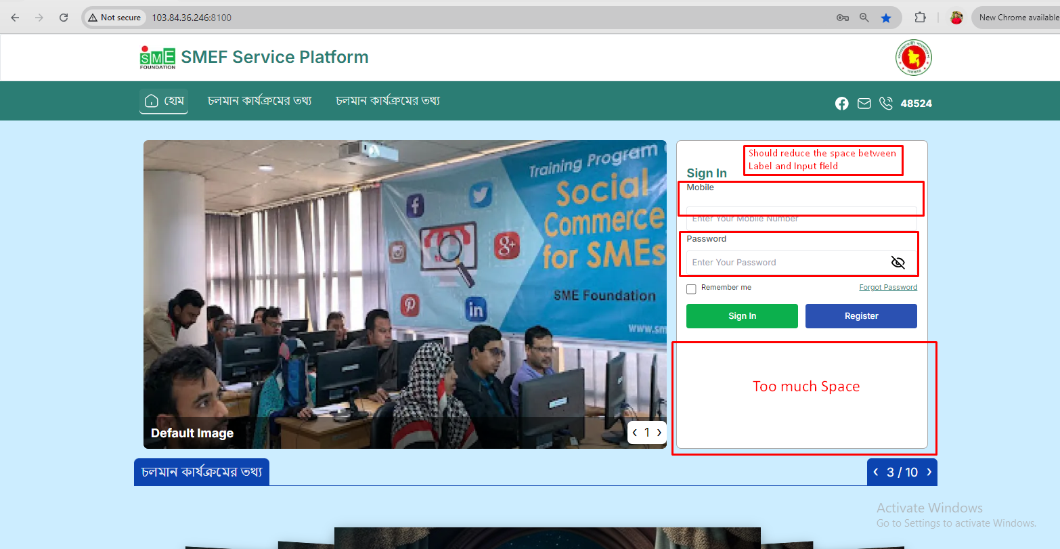The width and height of the screenshot is (1060, 549).
Task: Click the Bangladesh government emblem logo
Action: 914,58
